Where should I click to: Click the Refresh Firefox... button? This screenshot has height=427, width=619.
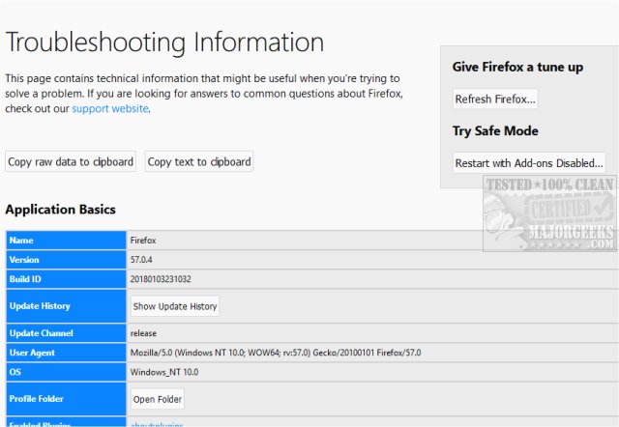[495, 99]
